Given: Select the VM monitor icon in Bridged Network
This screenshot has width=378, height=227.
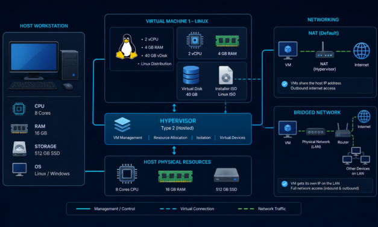Looking at the screenshot, I should (288, 129).
